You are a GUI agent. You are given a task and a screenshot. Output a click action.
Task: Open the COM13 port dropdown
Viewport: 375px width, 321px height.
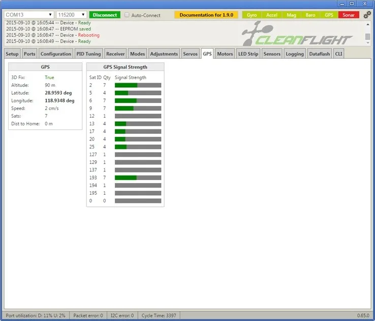(28, 15)
